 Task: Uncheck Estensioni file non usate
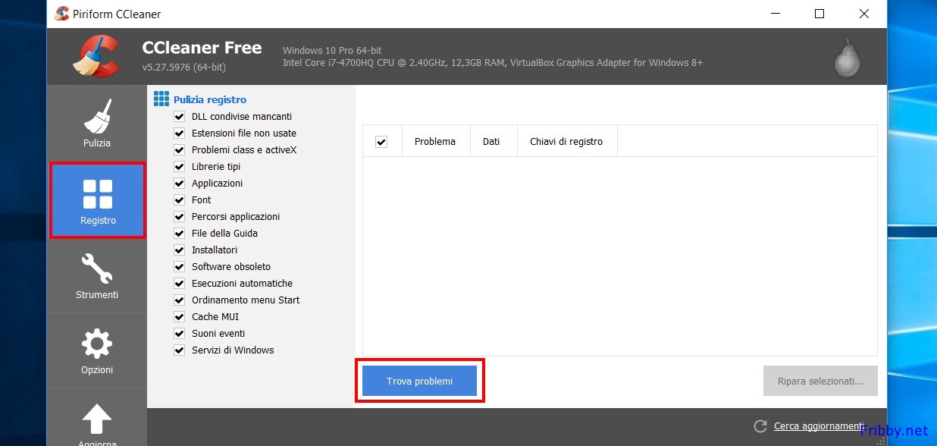180,133
